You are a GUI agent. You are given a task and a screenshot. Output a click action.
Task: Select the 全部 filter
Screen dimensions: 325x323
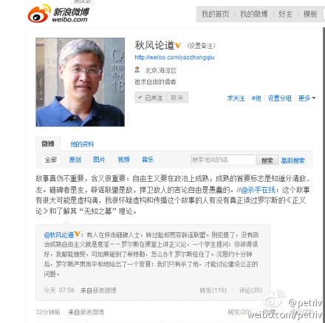coord(51,160)
